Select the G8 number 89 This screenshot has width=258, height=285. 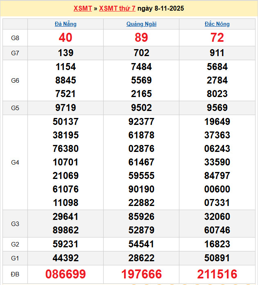[x=141, y=38]
